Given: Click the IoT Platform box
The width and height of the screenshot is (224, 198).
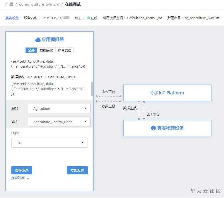Looking at the screenshot, I should 167,93.
